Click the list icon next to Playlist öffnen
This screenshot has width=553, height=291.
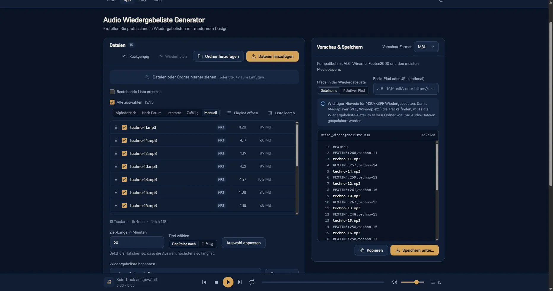[229, 113]
